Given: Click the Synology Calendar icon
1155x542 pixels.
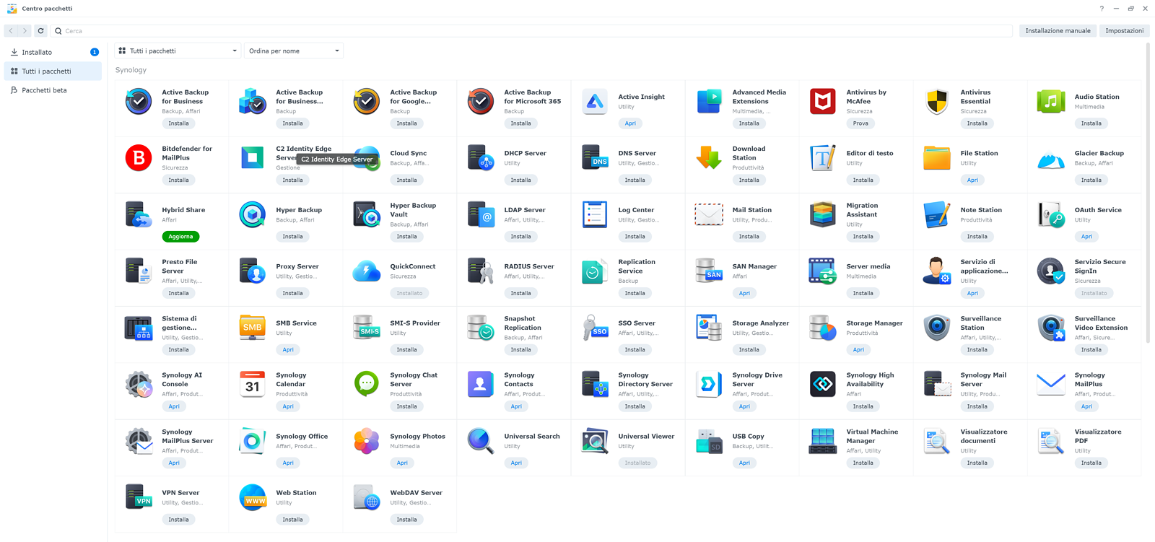Looking at the screenshot, I should click(x=253, y=385).
